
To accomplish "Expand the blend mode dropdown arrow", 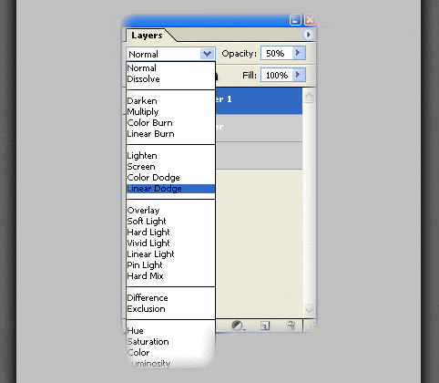I will 208,54.
